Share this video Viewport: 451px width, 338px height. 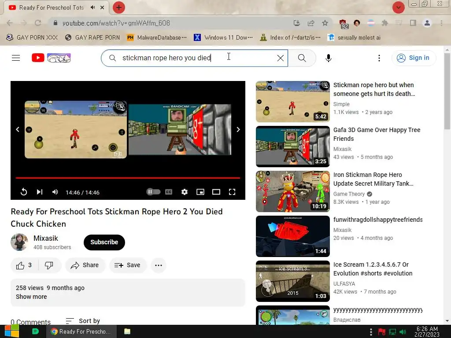[x=85, y=265]
